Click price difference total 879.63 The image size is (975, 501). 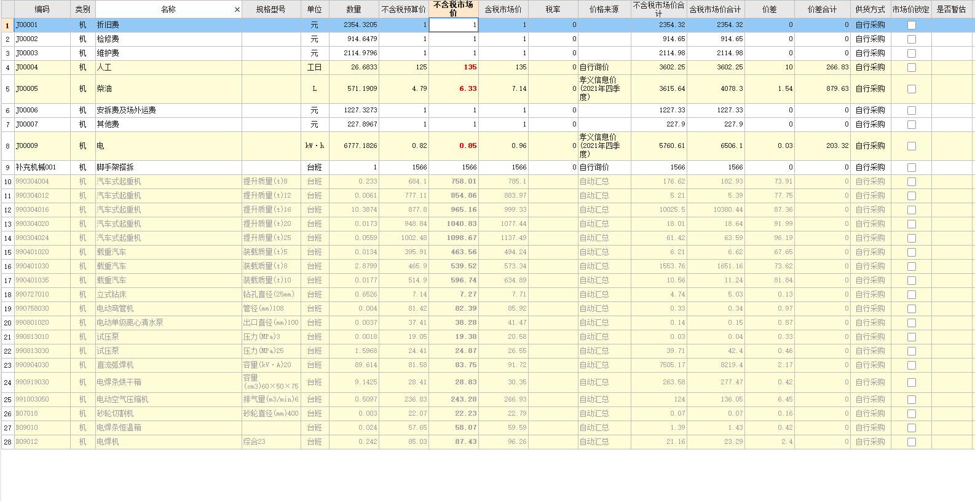coord(823,89)
